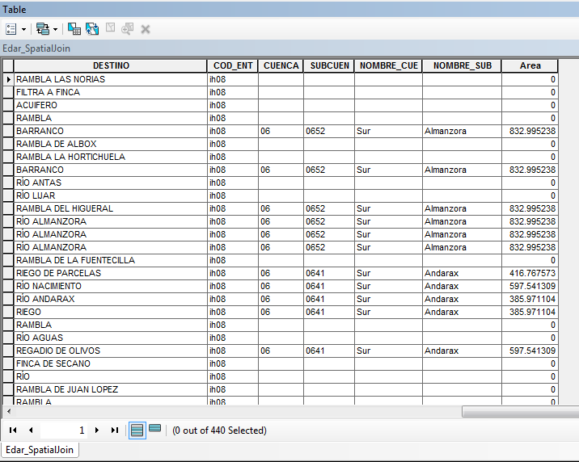Viewport: 579px width, 462px height.
Task: Click the NOMBRE_SUB column header
Action: point(462,65)
